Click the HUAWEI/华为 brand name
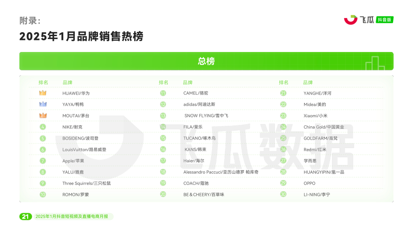The height and width of the screenshot is (232, 413). [76, 93]
